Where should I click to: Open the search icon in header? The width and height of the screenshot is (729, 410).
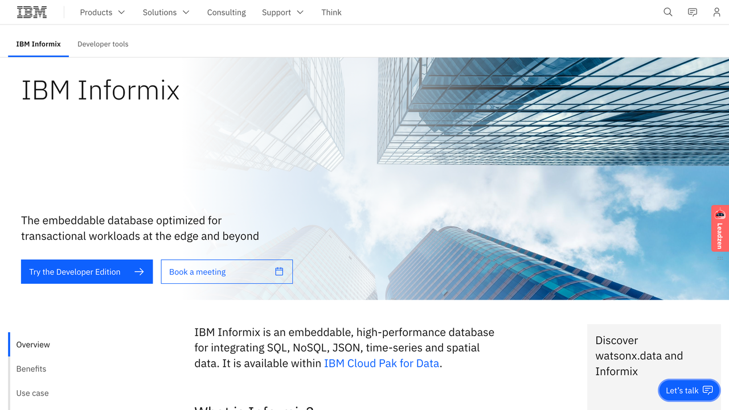click(668, 12)
